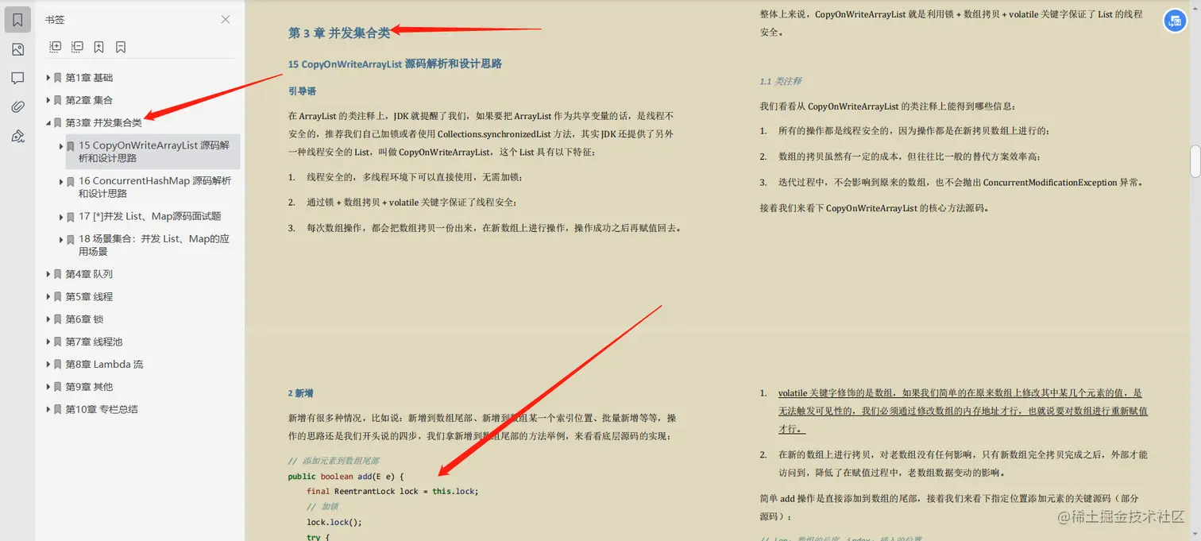Expand the 第2章 集合 bookmark

point(49,100)
